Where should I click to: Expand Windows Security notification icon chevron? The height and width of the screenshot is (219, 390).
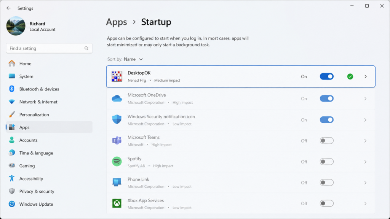pyautogui.click(x=365, y=120)
